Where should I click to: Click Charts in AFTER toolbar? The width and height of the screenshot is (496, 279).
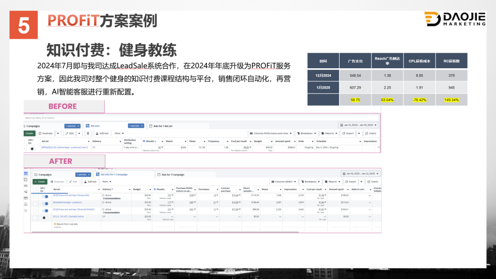click(372, 182)
